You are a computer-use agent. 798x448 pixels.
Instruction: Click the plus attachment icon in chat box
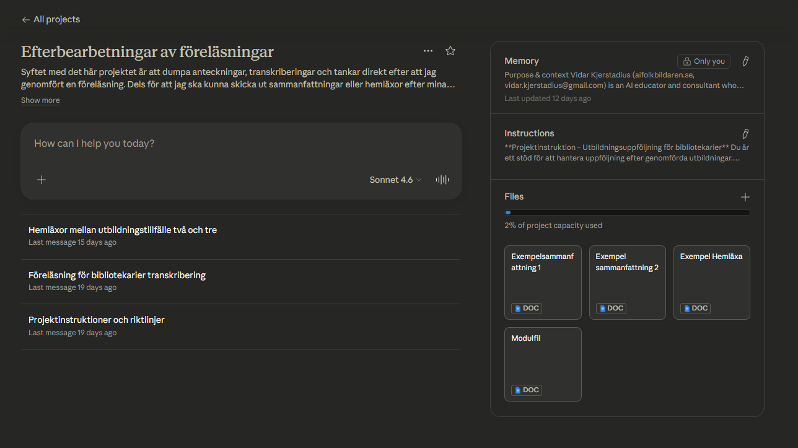point(42,180)
